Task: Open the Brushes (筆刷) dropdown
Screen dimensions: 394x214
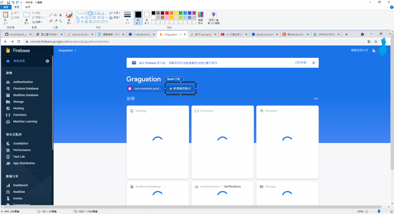Action: click(69, 22)
